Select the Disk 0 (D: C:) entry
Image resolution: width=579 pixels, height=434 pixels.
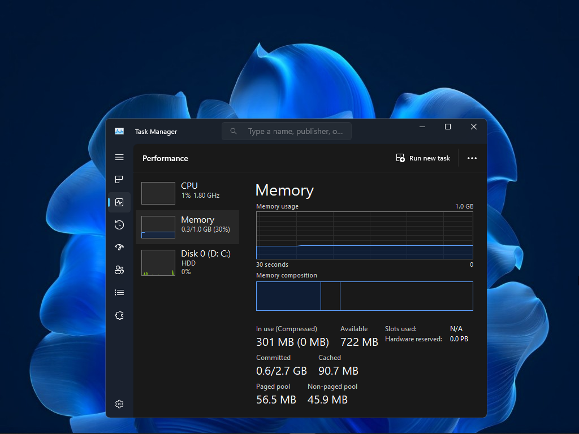pyautogui.click(x=188, y=262)
